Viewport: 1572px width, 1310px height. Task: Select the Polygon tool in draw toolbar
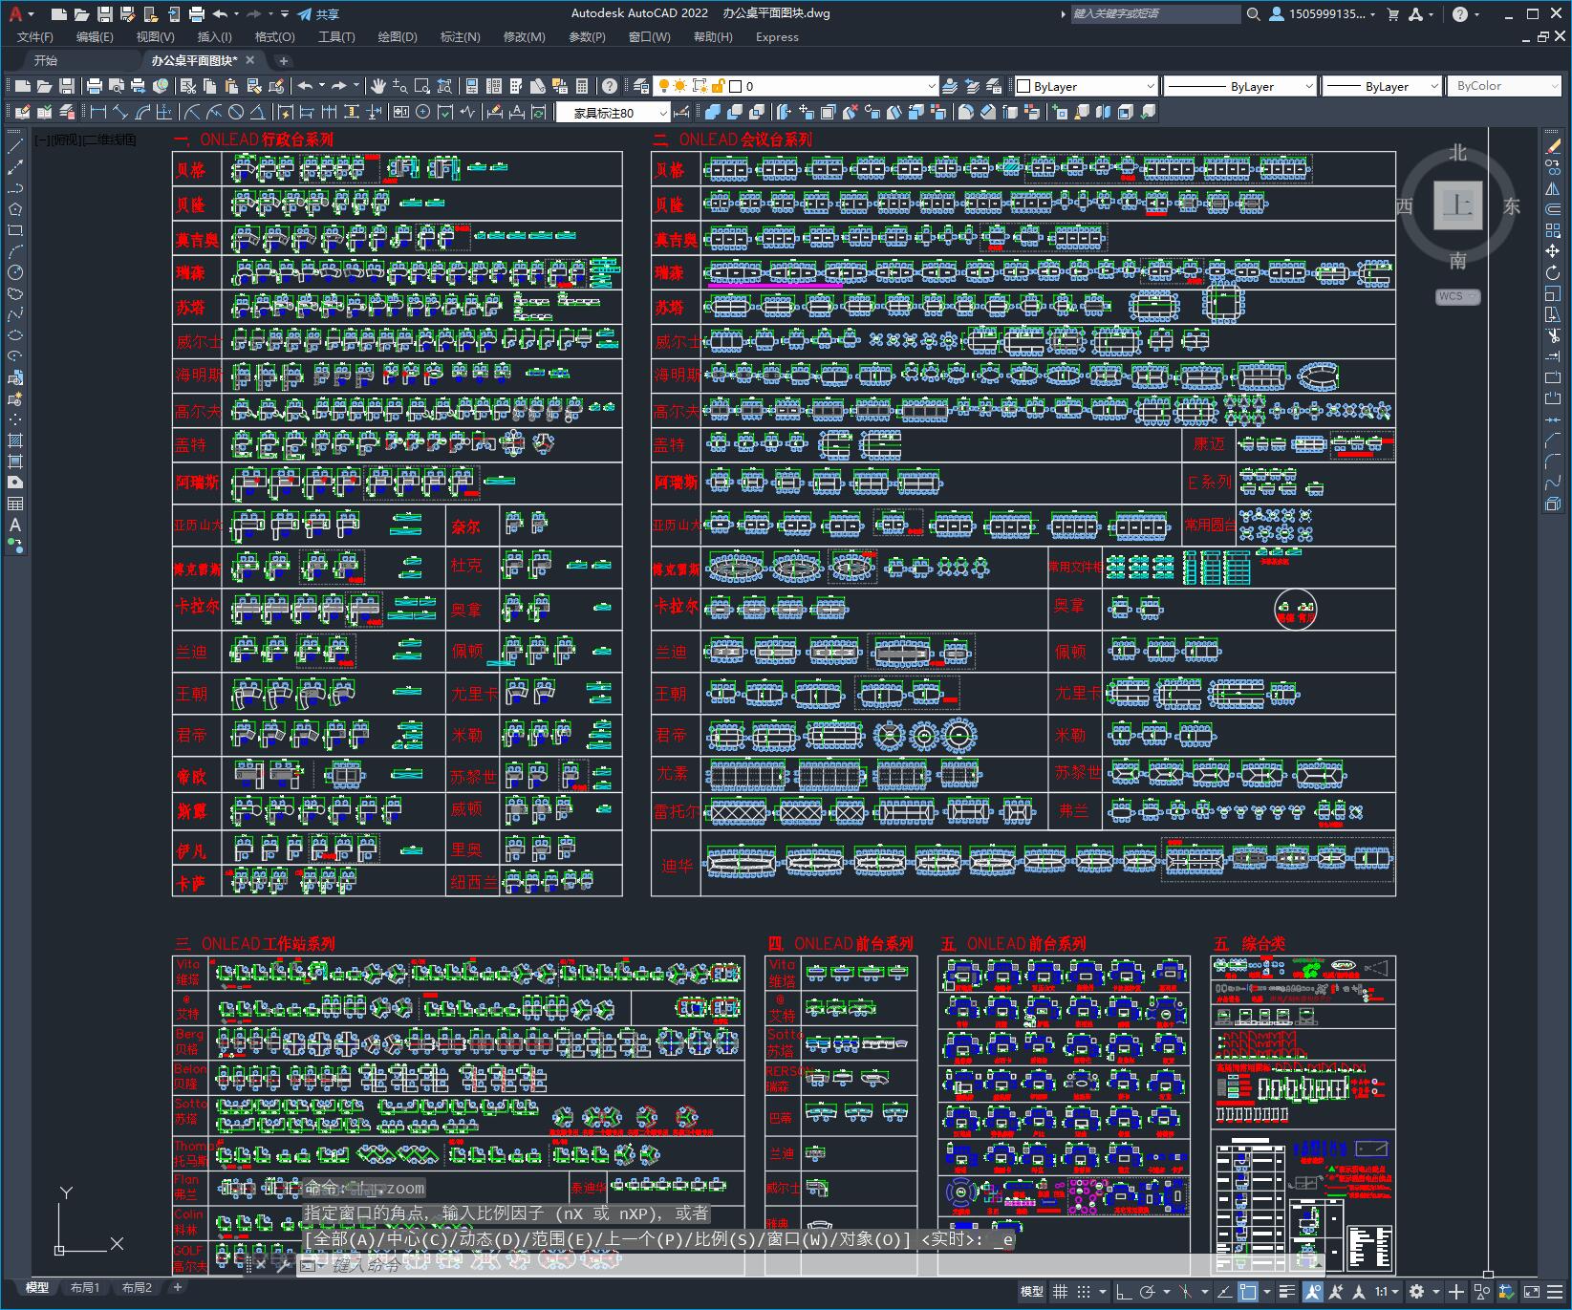tap(15, 209)
